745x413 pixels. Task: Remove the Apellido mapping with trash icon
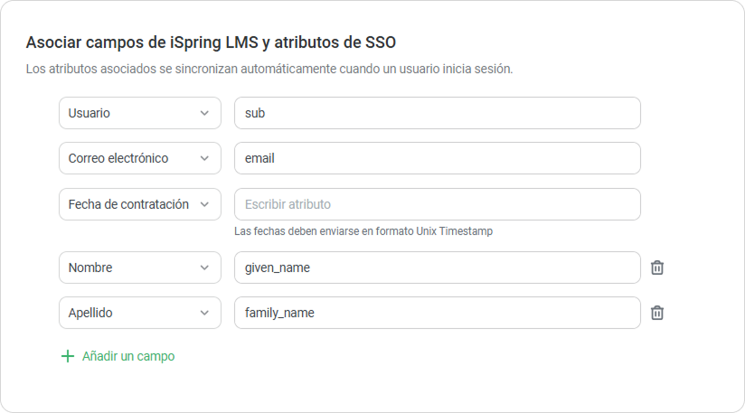(x=657, y=313)
